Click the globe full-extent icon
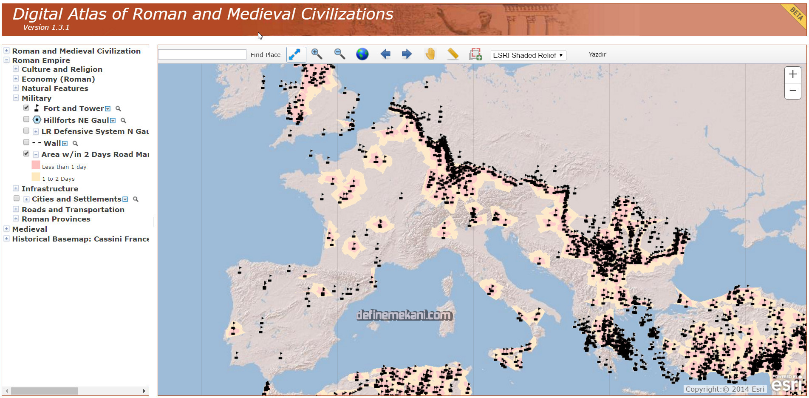809x398 pixels. [362, 54]
